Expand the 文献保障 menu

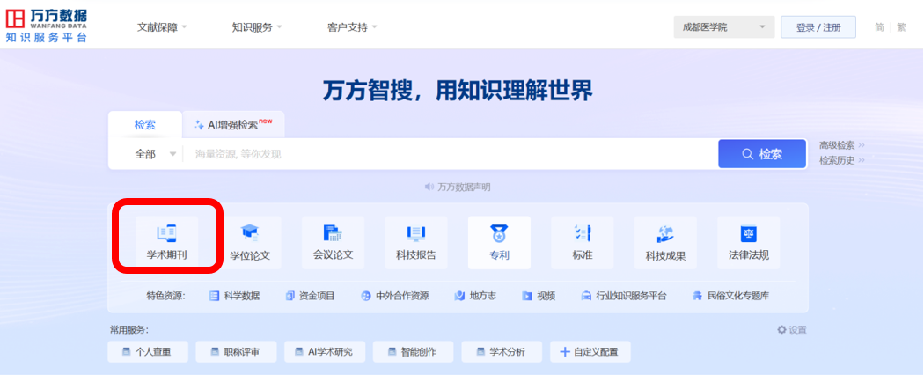161,27
